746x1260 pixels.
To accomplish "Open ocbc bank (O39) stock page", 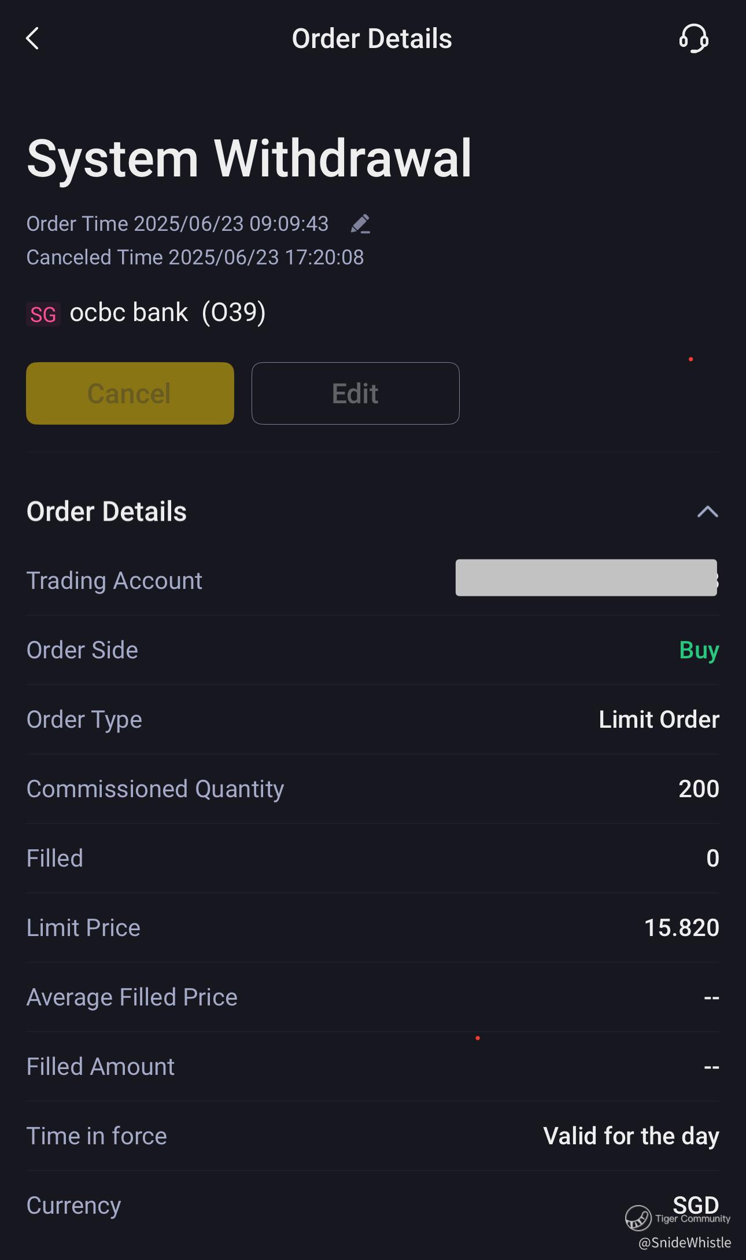I will [167, 313].
